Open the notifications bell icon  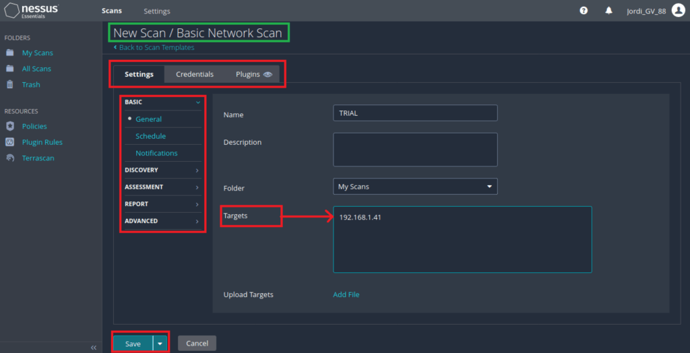[x=609, y=11]
